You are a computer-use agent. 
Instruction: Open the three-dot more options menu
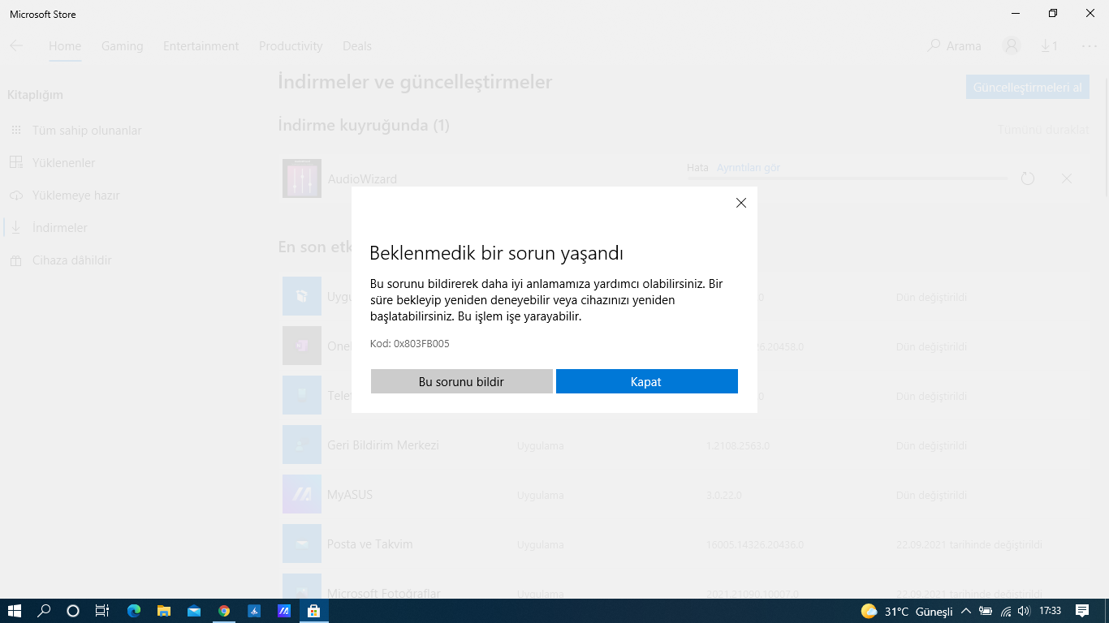pos(1090,46)
